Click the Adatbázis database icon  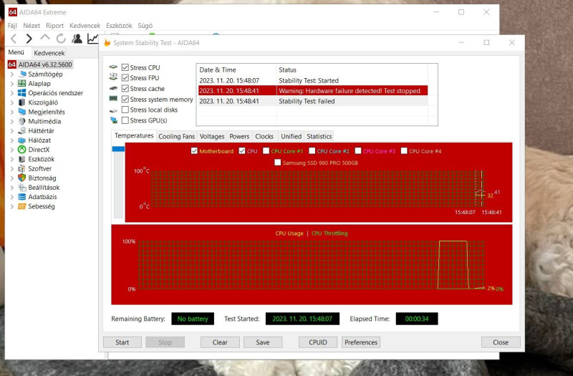pyautogui.click(x=22, y=197)
